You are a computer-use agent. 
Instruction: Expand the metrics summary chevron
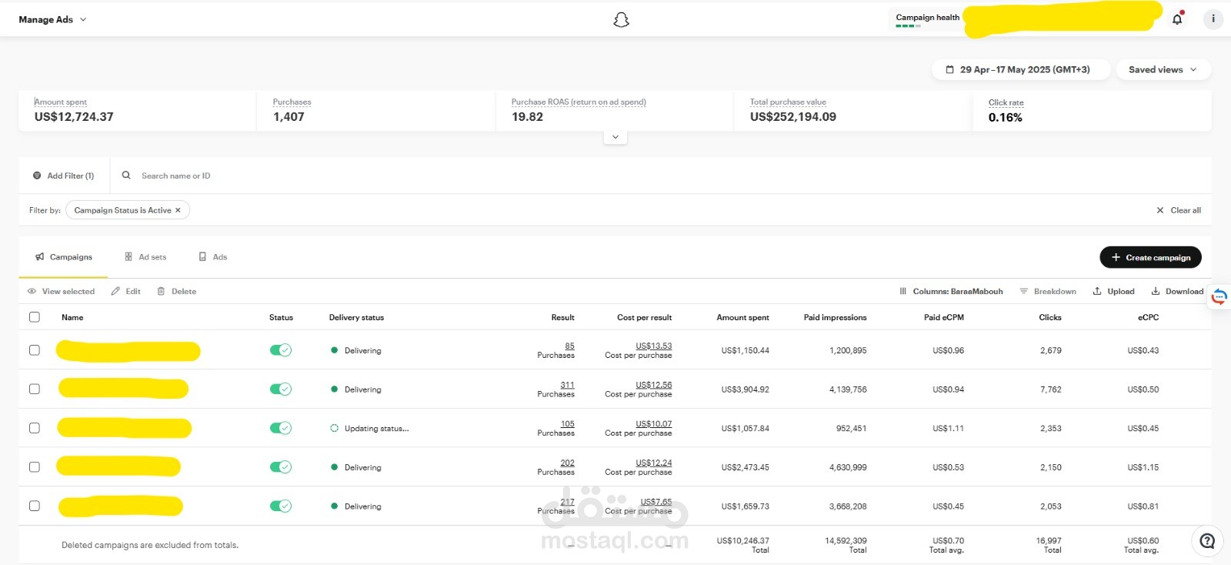[x=615, y=137]
